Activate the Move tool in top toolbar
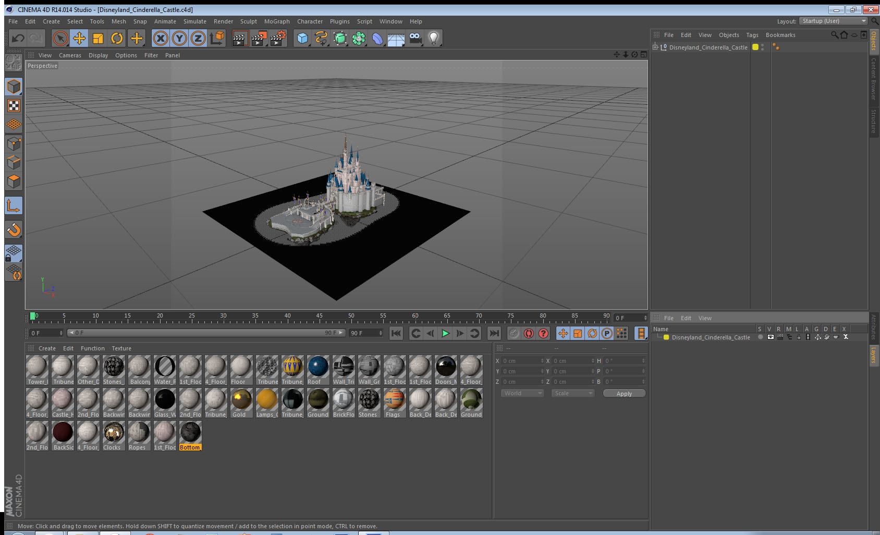This screenshot has width=880, height=535. (x=79, y=38)
